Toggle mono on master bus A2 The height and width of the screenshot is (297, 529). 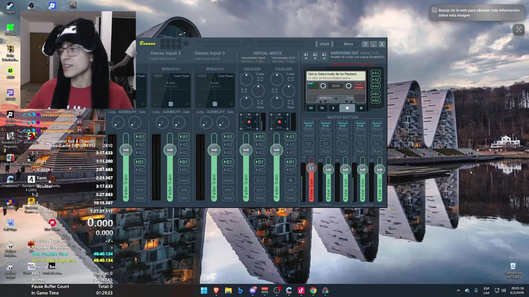326,135
